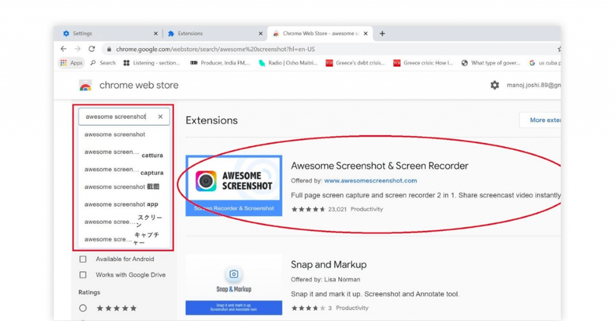Screen dimensions: 614x321
Task: Click the browser forward arrow
Action: pos(77,49)
